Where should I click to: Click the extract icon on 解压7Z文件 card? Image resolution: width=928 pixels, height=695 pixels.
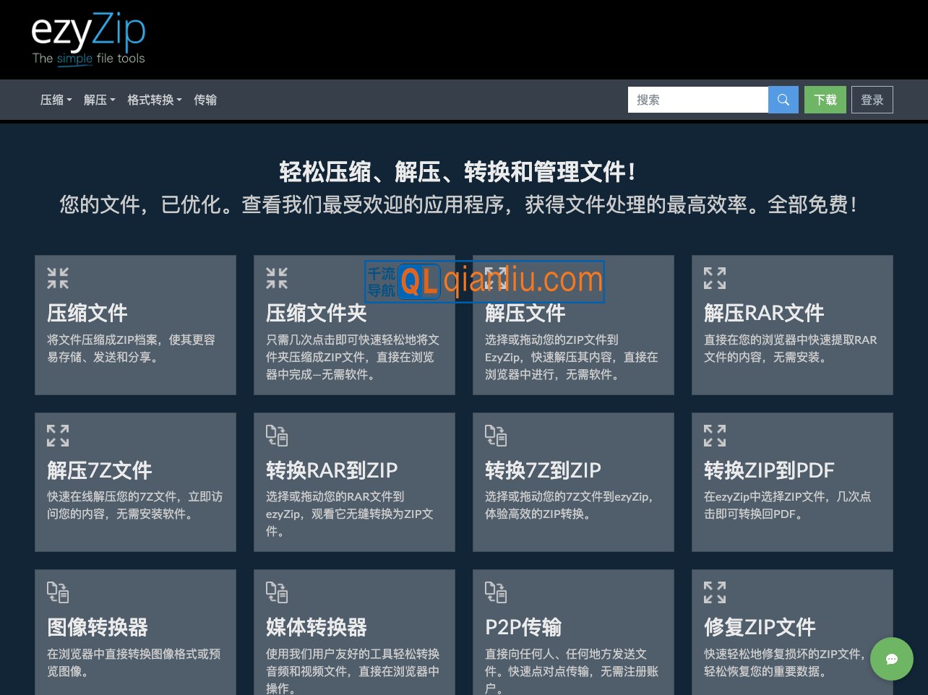58,436
